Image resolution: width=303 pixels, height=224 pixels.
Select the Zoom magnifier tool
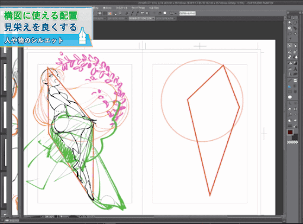tap(289, 23)
